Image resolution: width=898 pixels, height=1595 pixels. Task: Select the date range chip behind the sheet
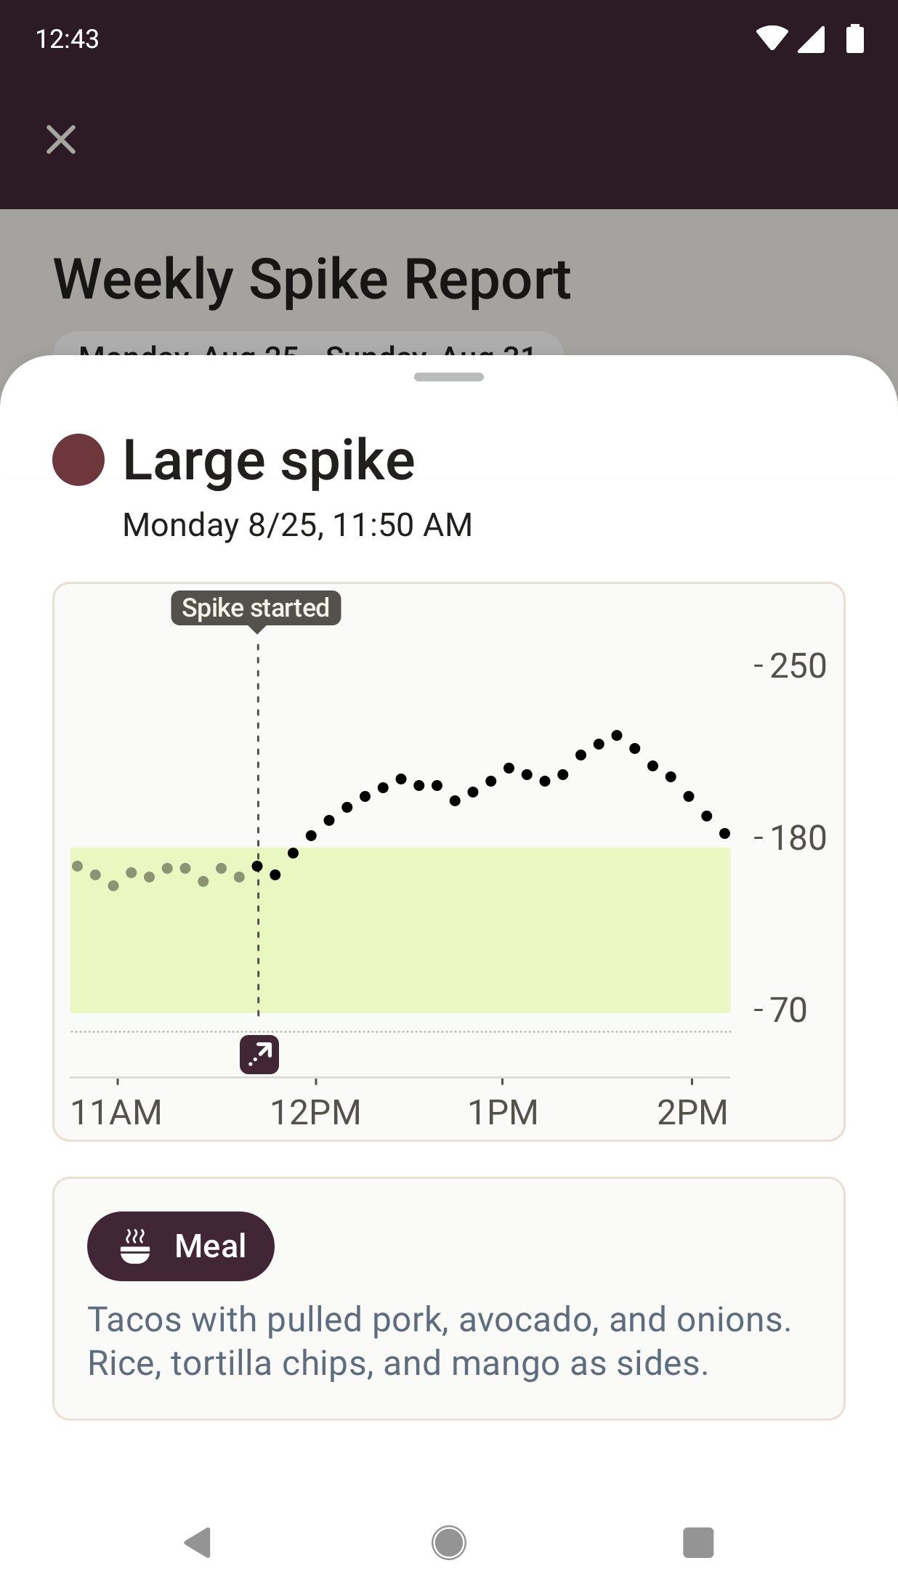pos(309,344)
